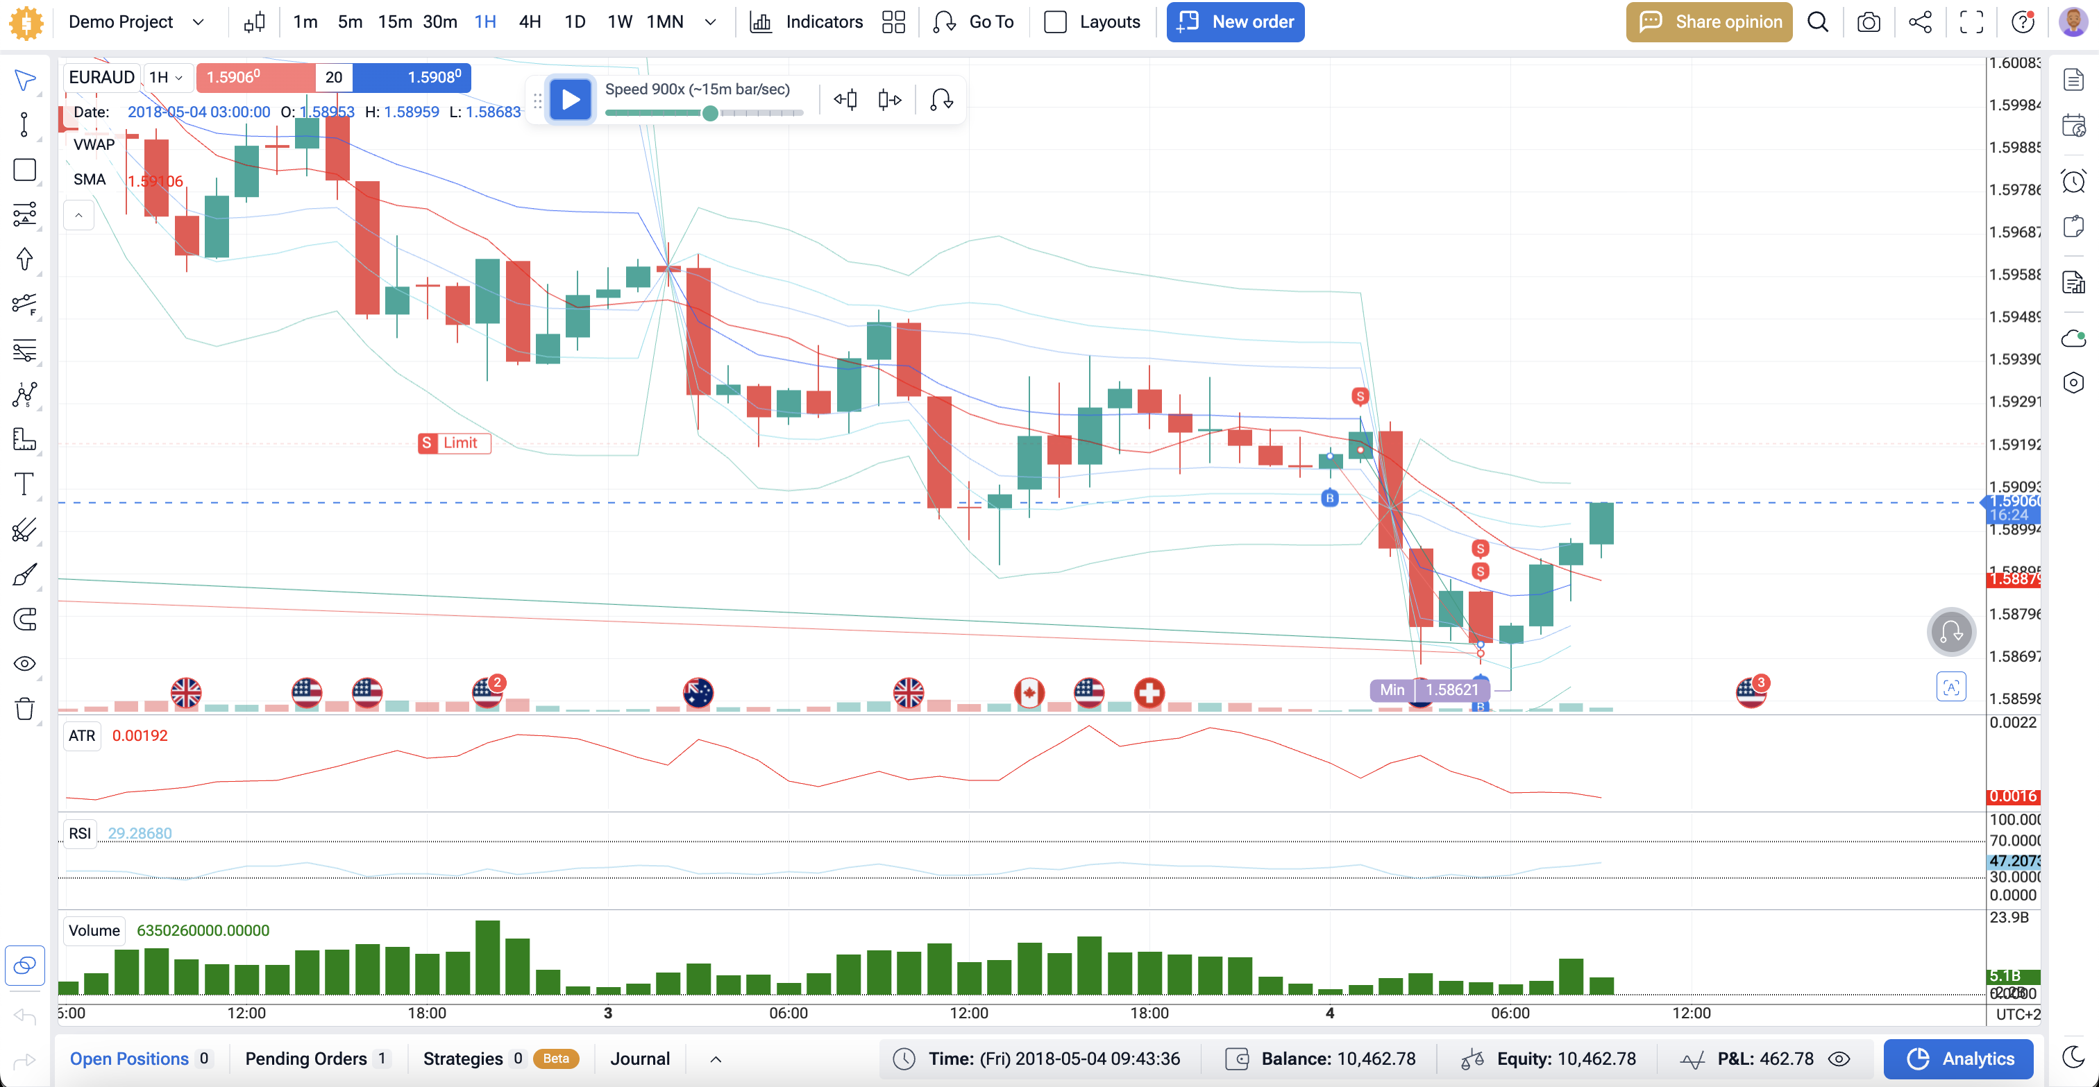The height and width of the screenshot is (1087, 2099).
Task: Open the EURAUD timeframe selector
Action: pos(165,78)
